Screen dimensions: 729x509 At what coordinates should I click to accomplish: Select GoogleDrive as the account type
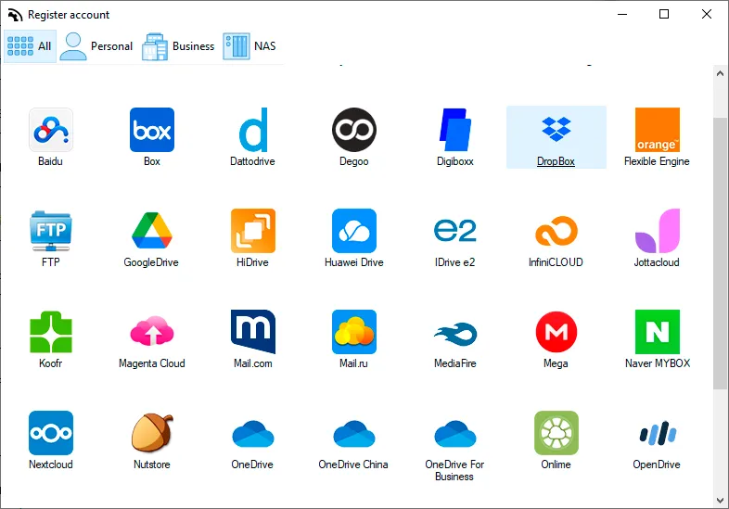(x=152, y=231)
